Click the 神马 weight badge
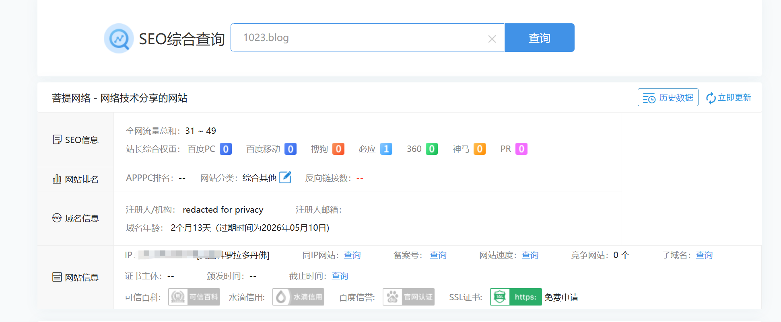The image size is (781, 322). click(x=480, y=149)
